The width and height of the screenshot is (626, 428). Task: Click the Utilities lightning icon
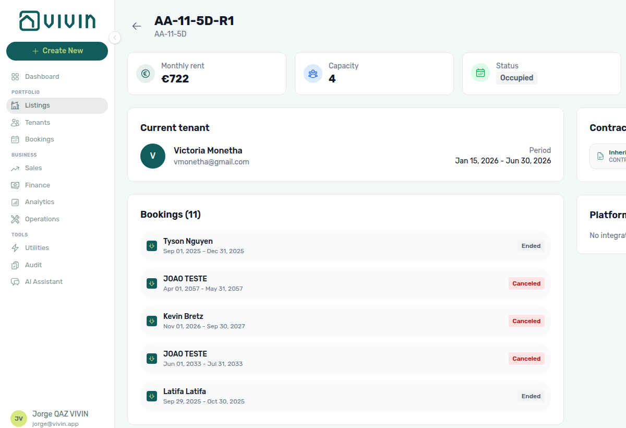pyautogui.click(x=15, y=248)
